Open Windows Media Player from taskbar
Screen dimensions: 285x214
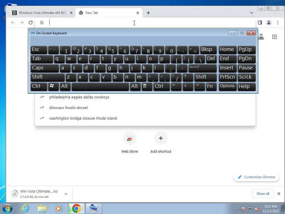coord(59,208)
